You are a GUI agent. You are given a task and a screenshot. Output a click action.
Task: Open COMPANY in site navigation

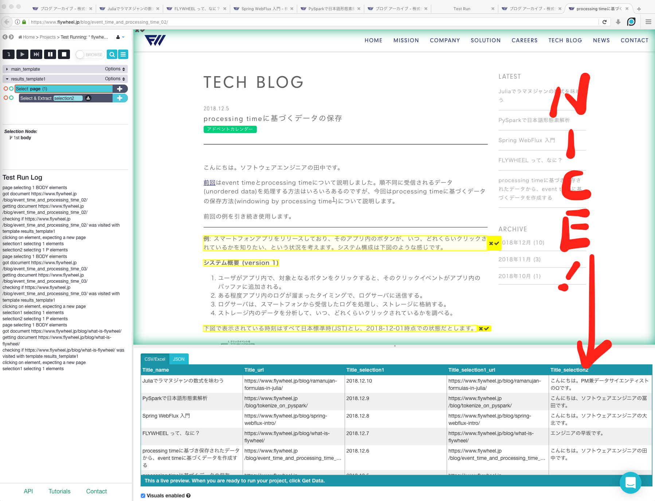click(445, 40)
